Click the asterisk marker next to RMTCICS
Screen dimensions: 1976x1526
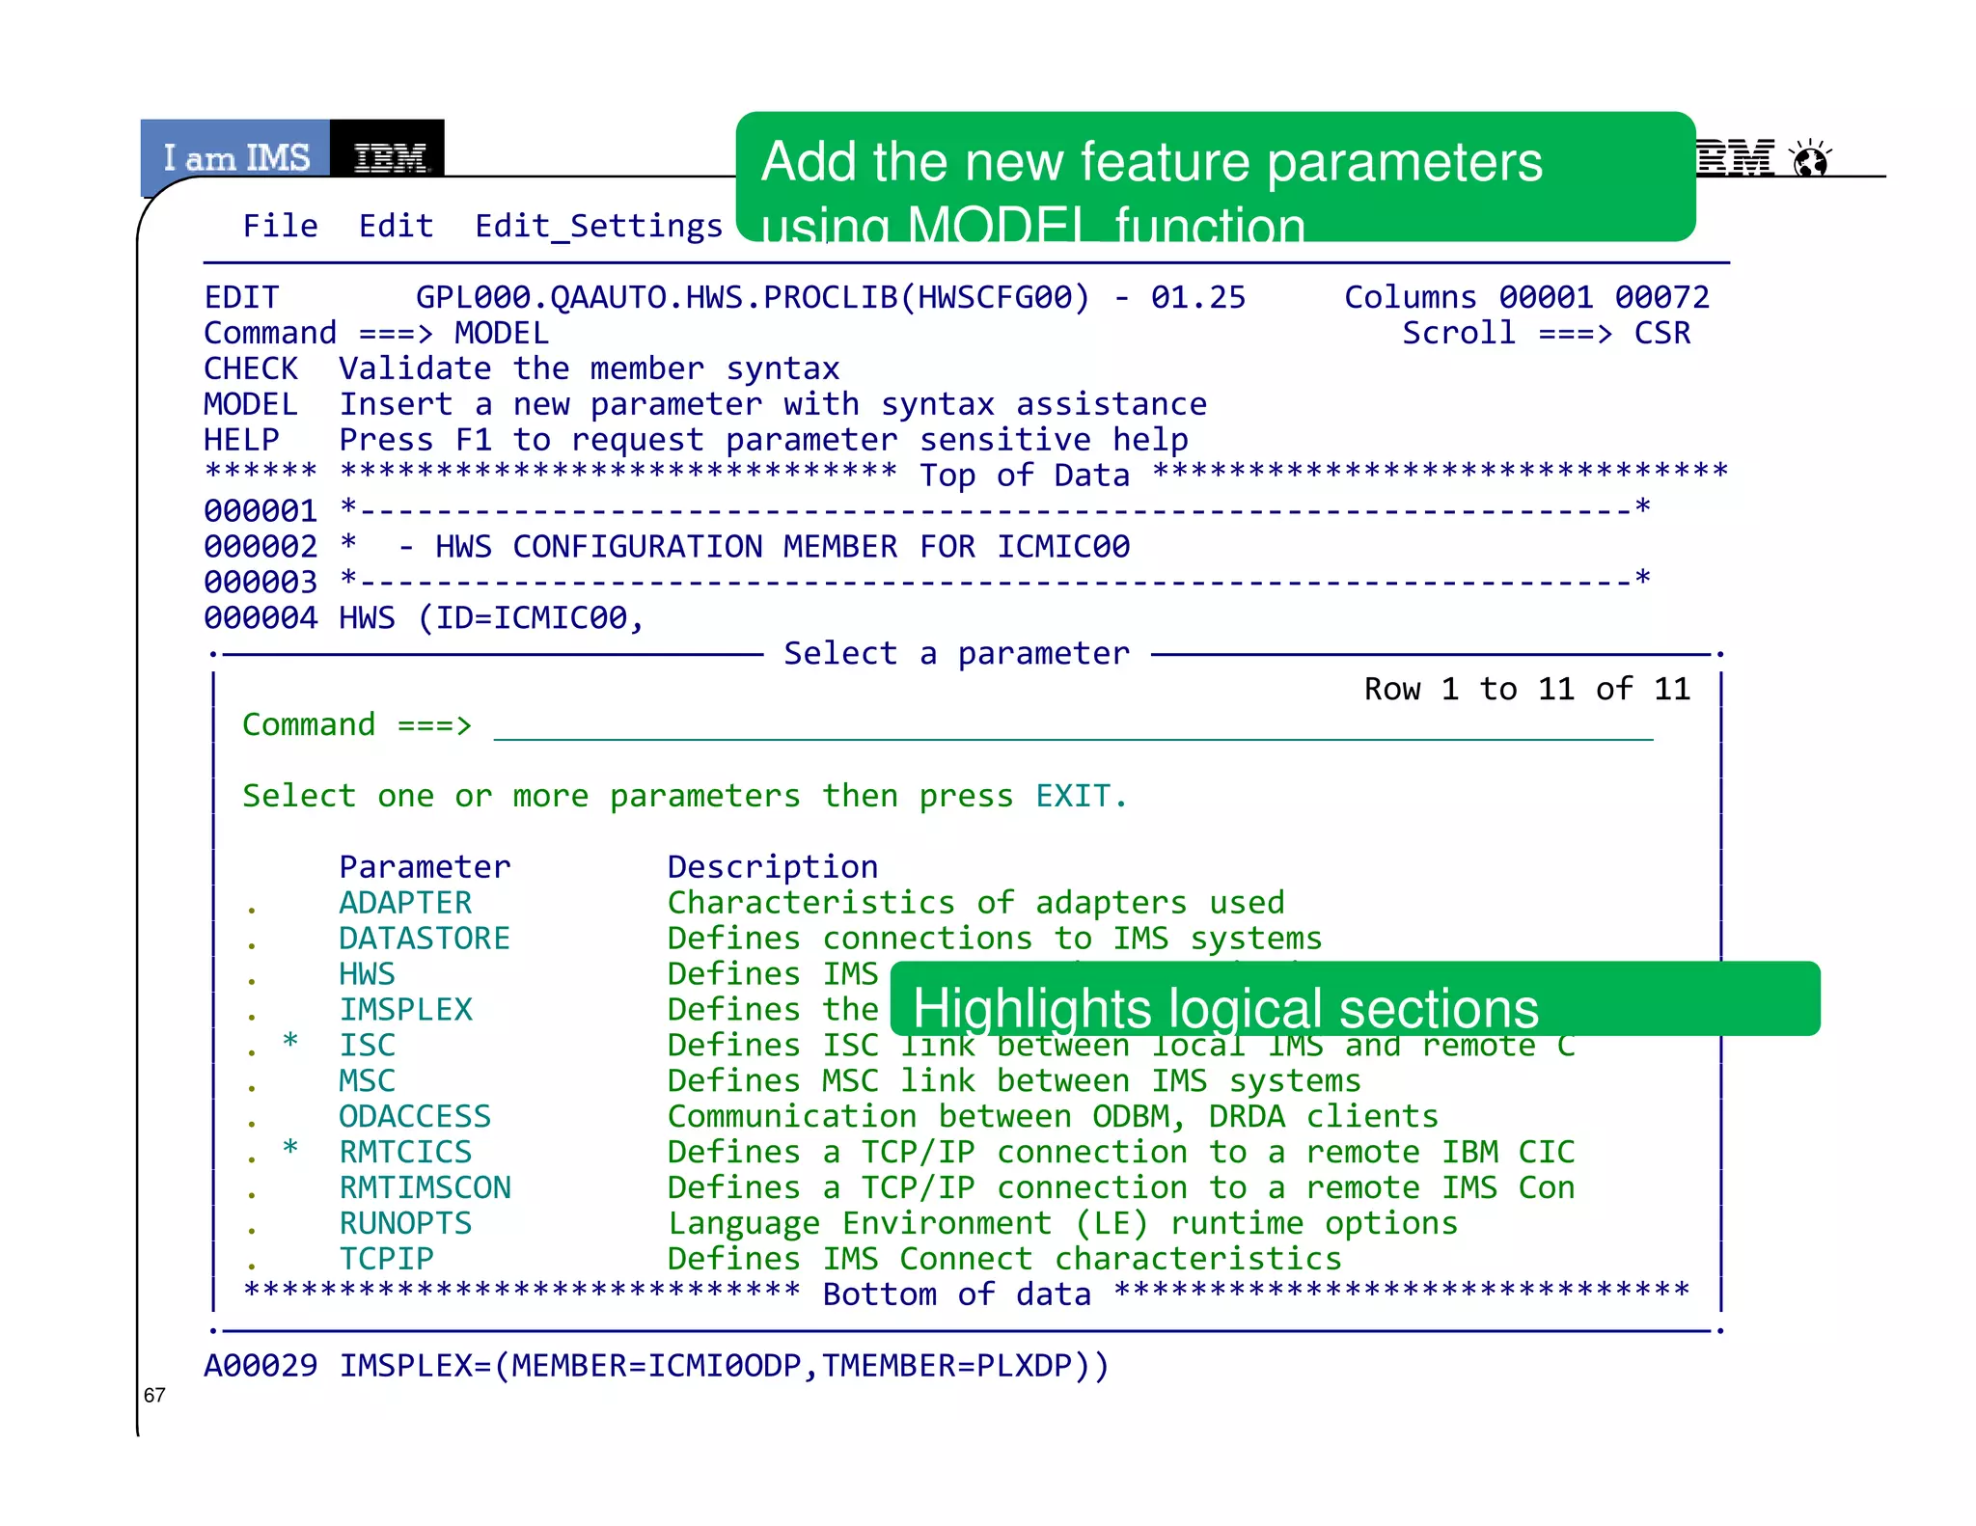click(289, 1148)
